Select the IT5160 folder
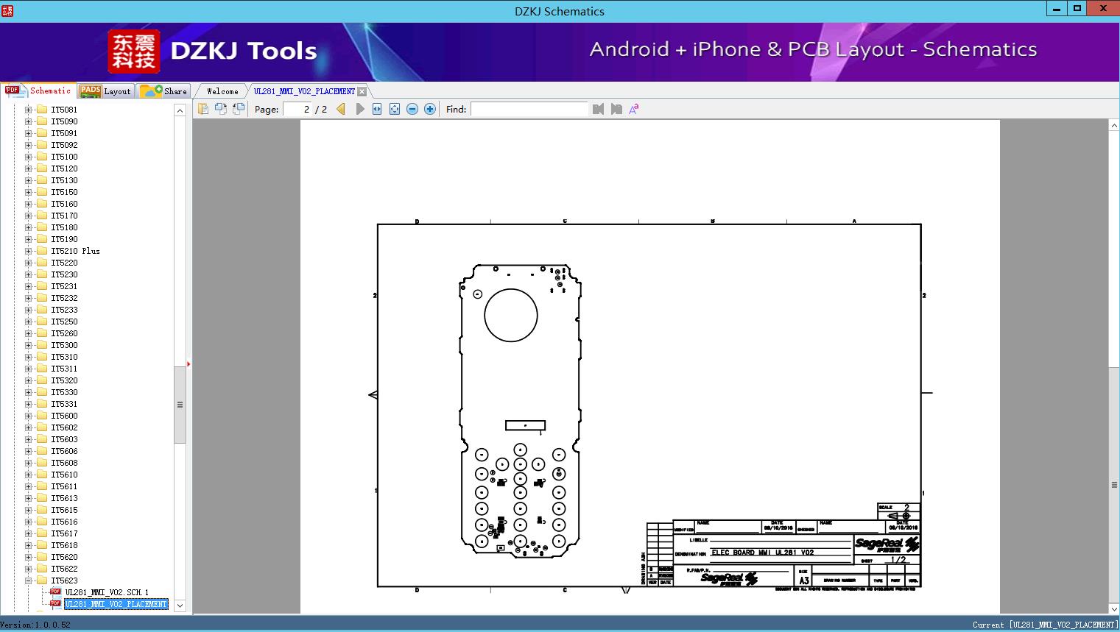 [x=64, y=204]
